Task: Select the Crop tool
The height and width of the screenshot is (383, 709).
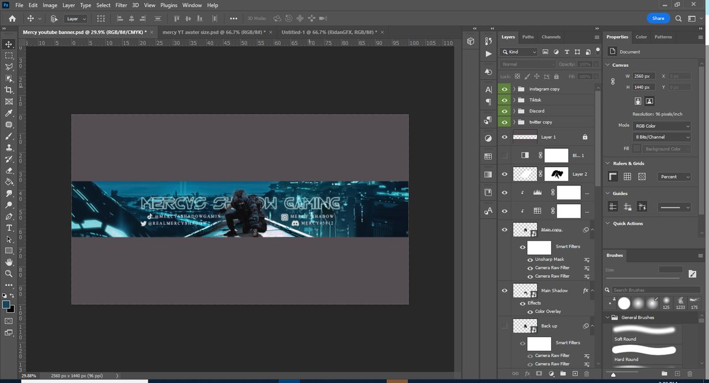Action: 8,90
